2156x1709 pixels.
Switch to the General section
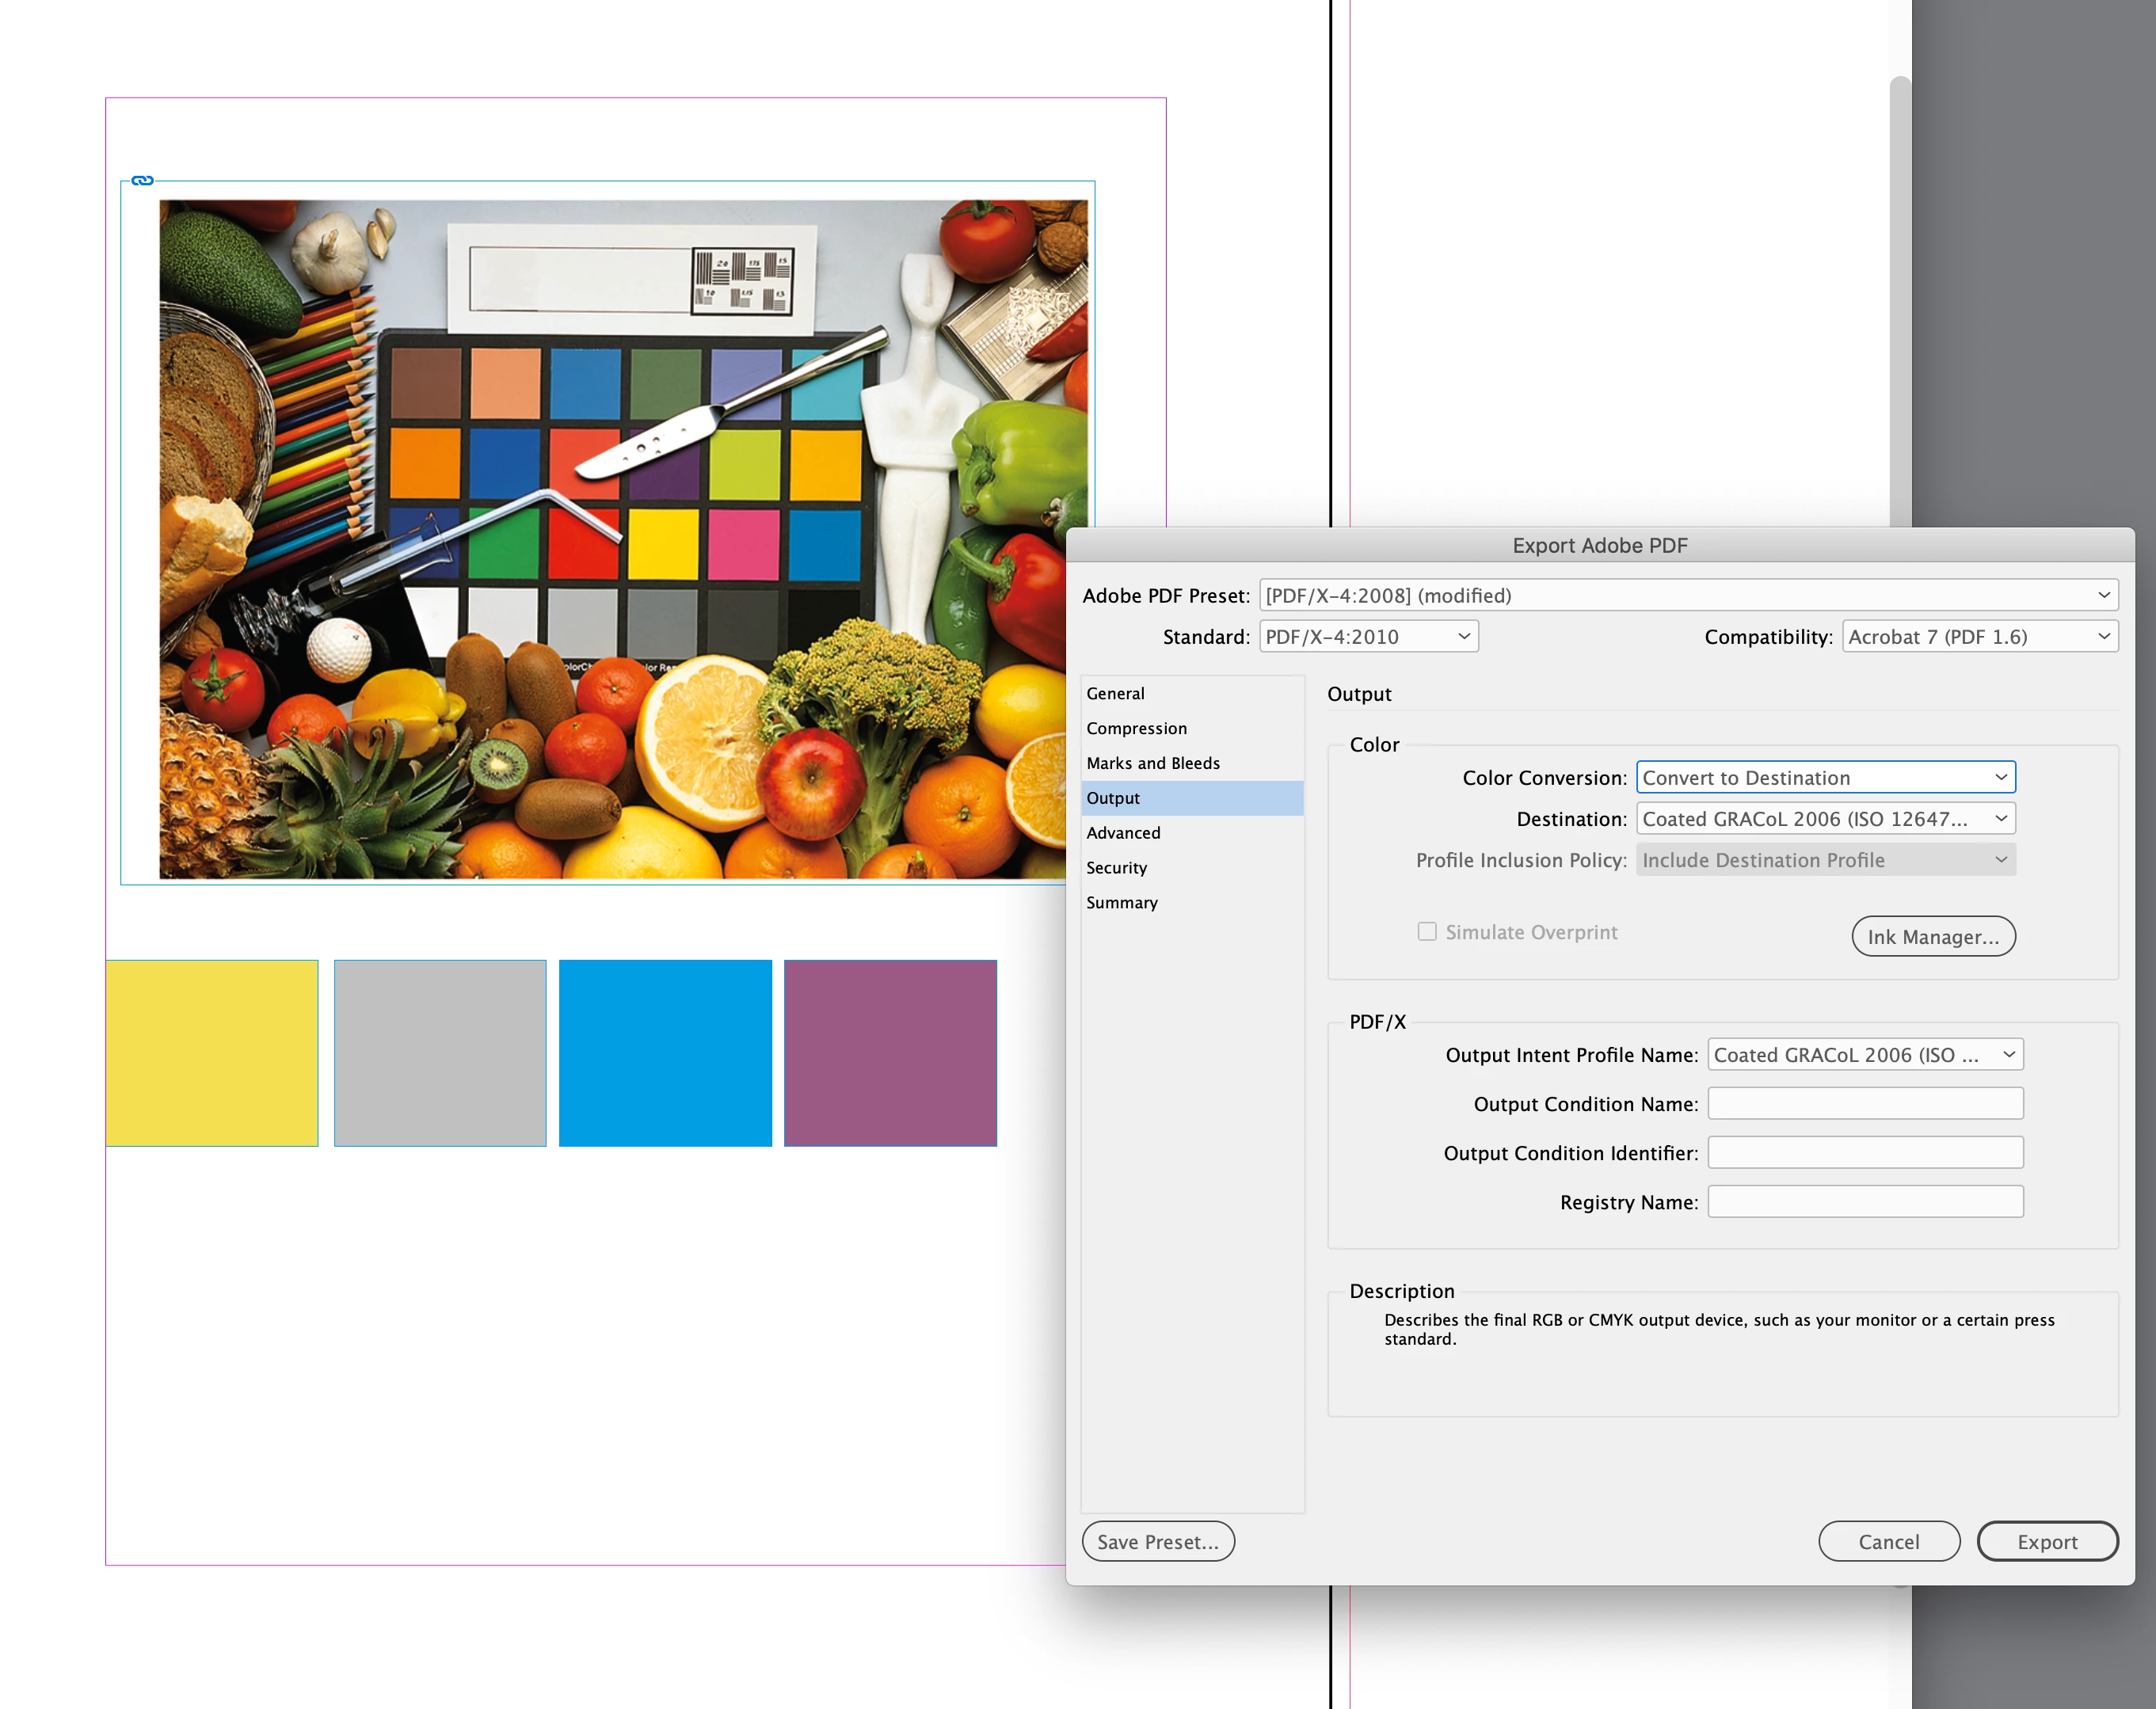[x=1115, y=693]
